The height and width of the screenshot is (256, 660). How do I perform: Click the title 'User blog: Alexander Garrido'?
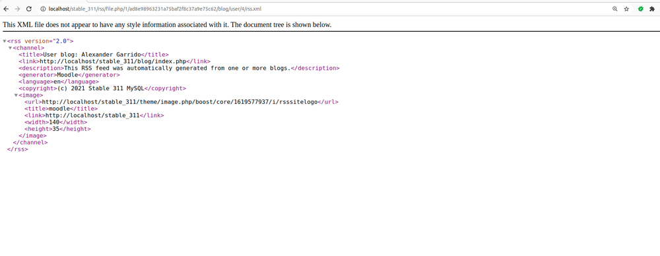(x=92, y=55)
